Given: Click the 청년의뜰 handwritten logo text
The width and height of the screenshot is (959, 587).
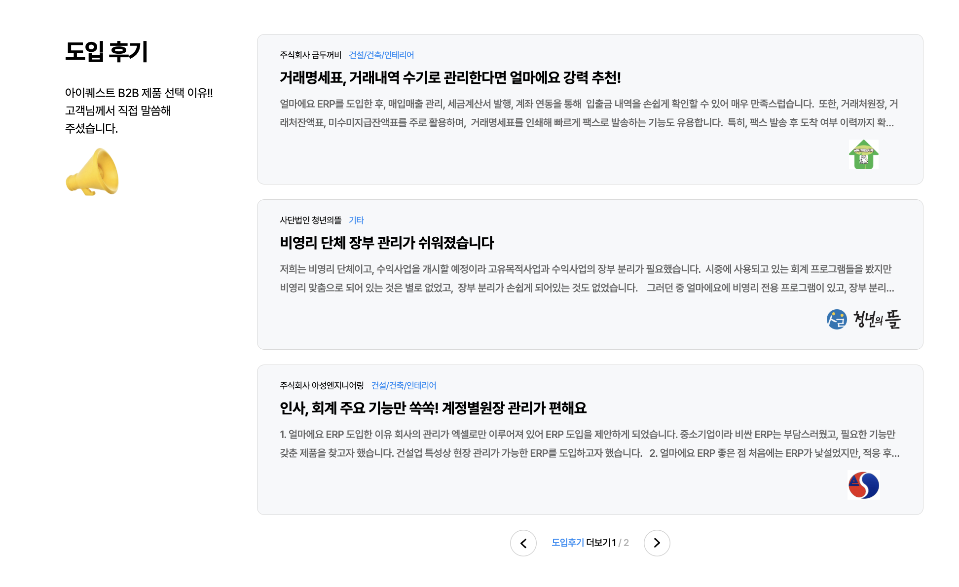Looking at the screenshot, I should 878,319.
